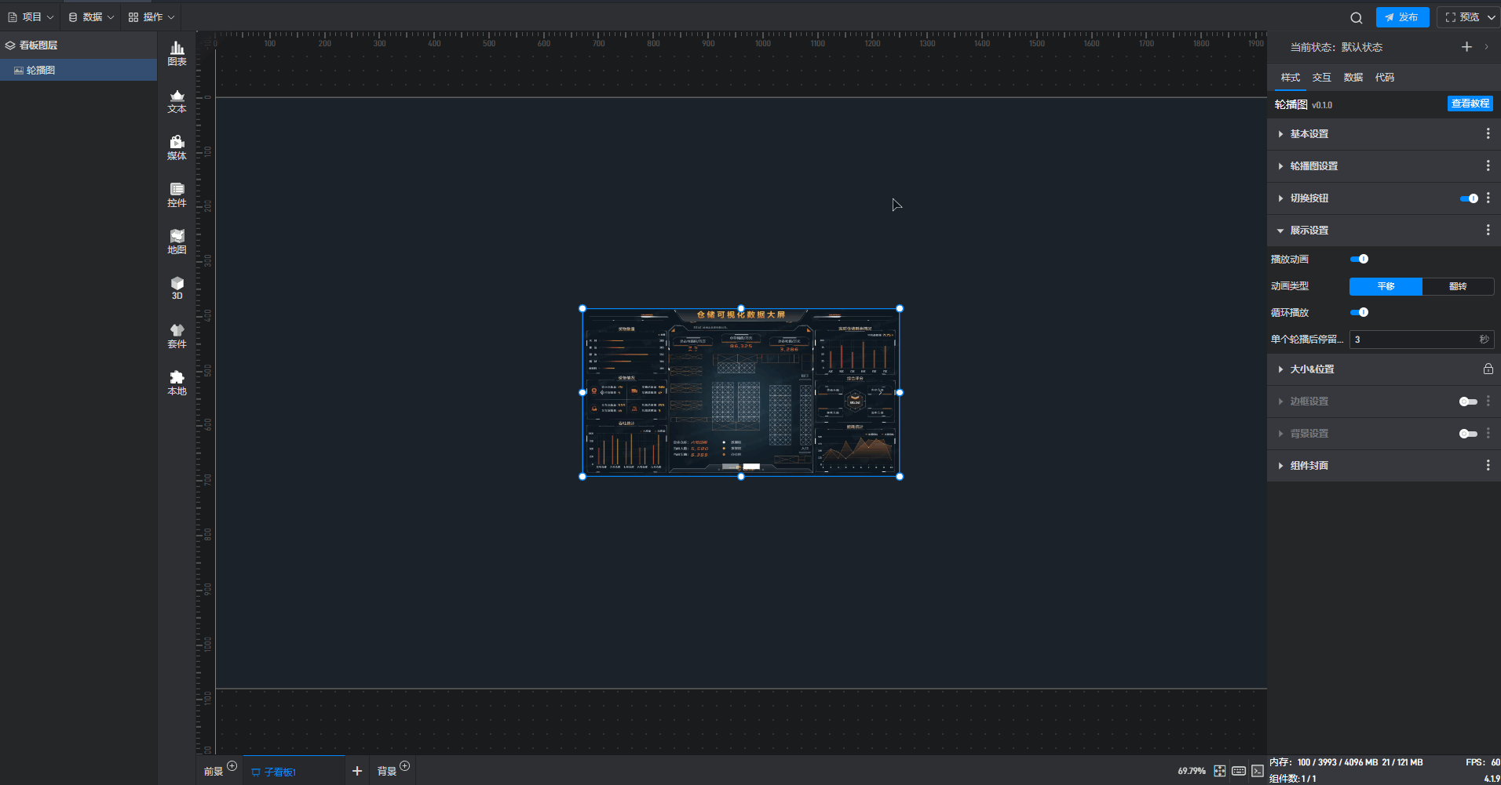Open the 媒体 media component panel
Screen dimensions: 1501x785
pyautogui.click(x=177, y=147)
